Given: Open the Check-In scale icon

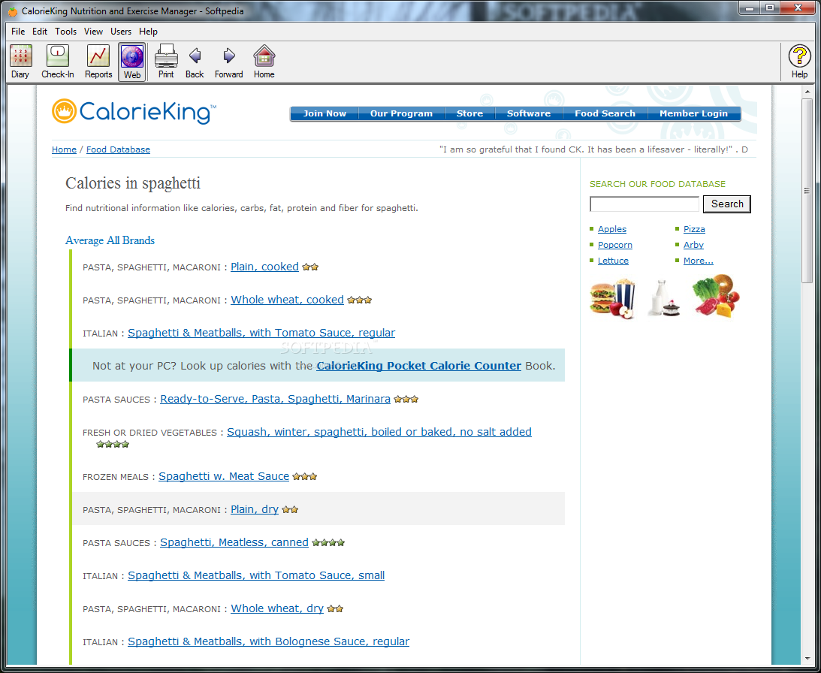Looking at the screenshot, I should pyautogui.click(x=58, y=62).
